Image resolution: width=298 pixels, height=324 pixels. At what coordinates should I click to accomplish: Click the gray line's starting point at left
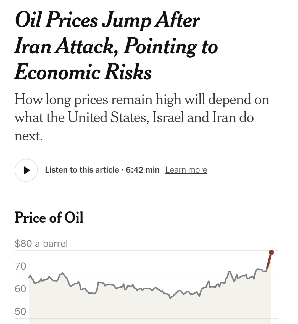tap(30, 276)
